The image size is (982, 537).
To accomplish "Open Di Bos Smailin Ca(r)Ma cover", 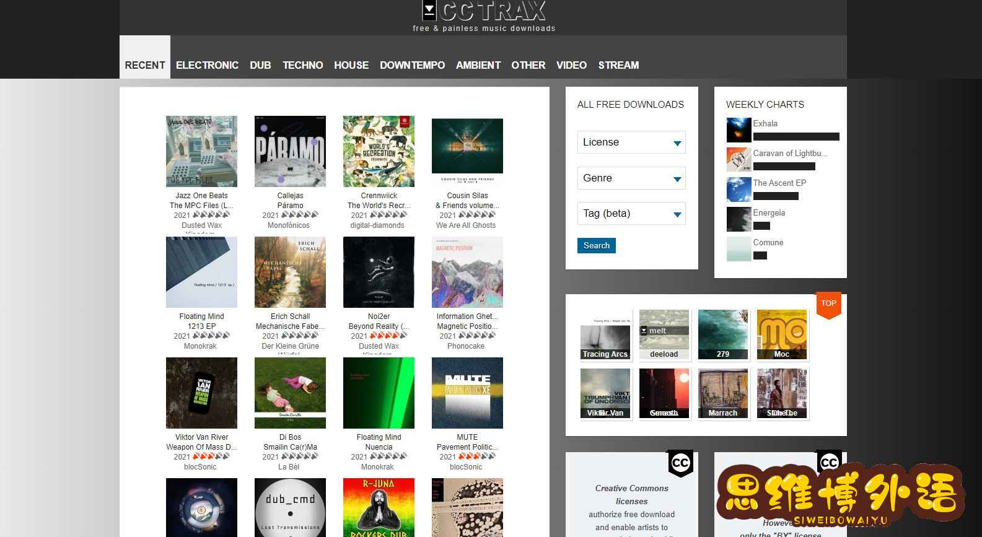I will pyautogui.click(x=290, y=393).
